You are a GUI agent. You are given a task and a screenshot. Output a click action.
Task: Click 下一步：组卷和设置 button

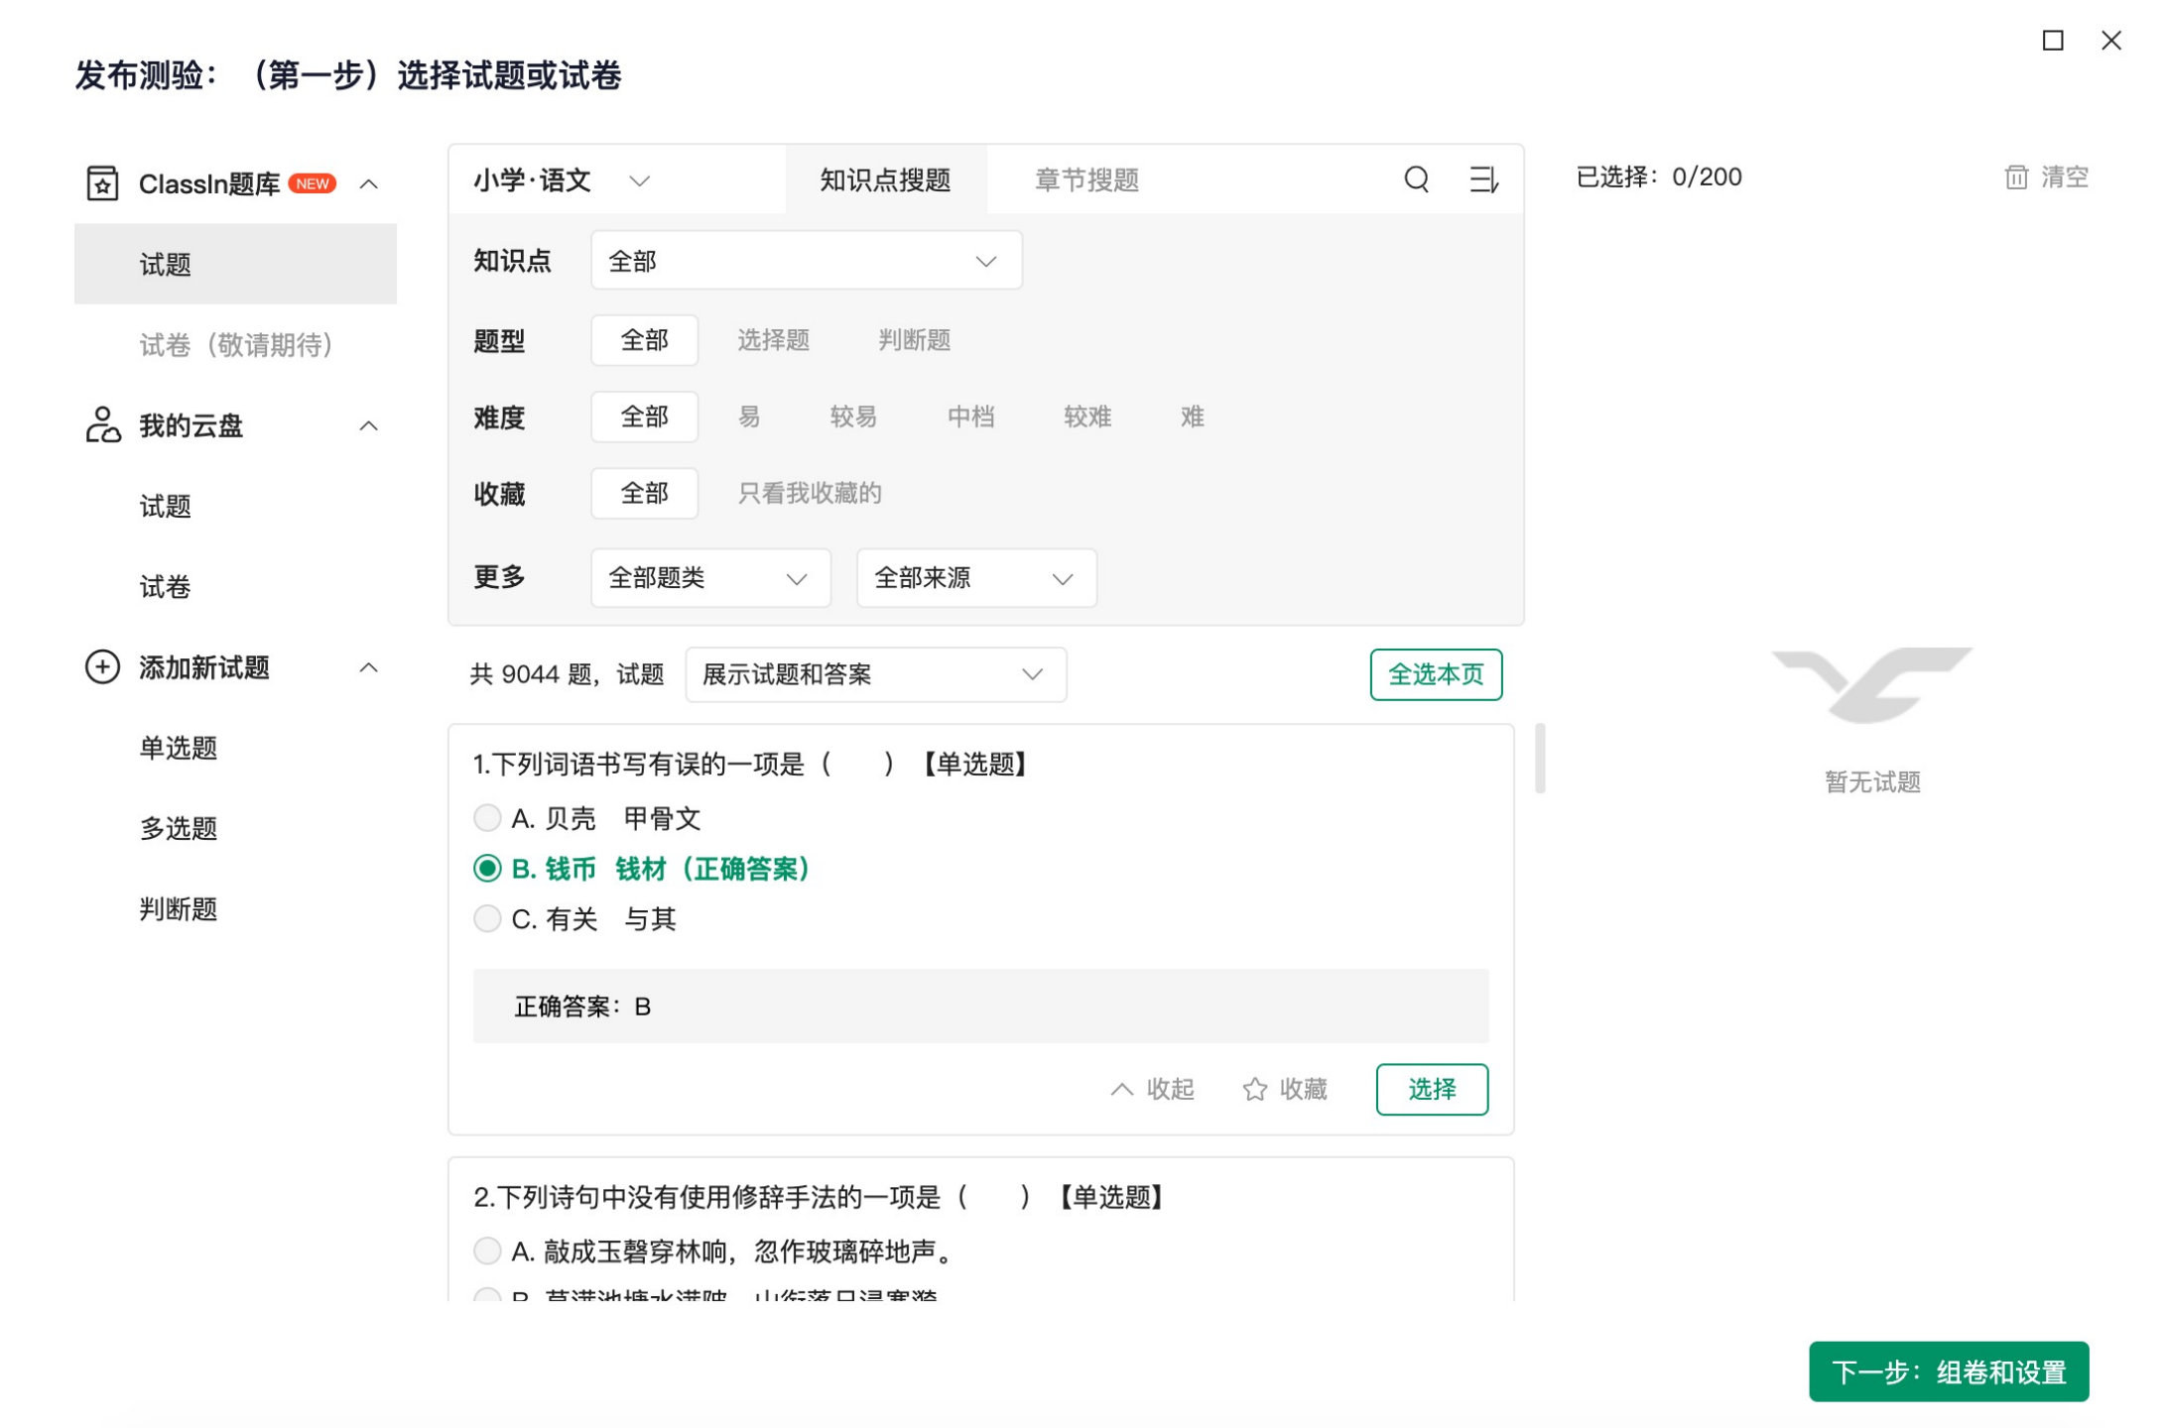(1948, 1370)
